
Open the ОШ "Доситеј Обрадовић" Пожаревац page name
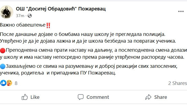click(61, 9)
